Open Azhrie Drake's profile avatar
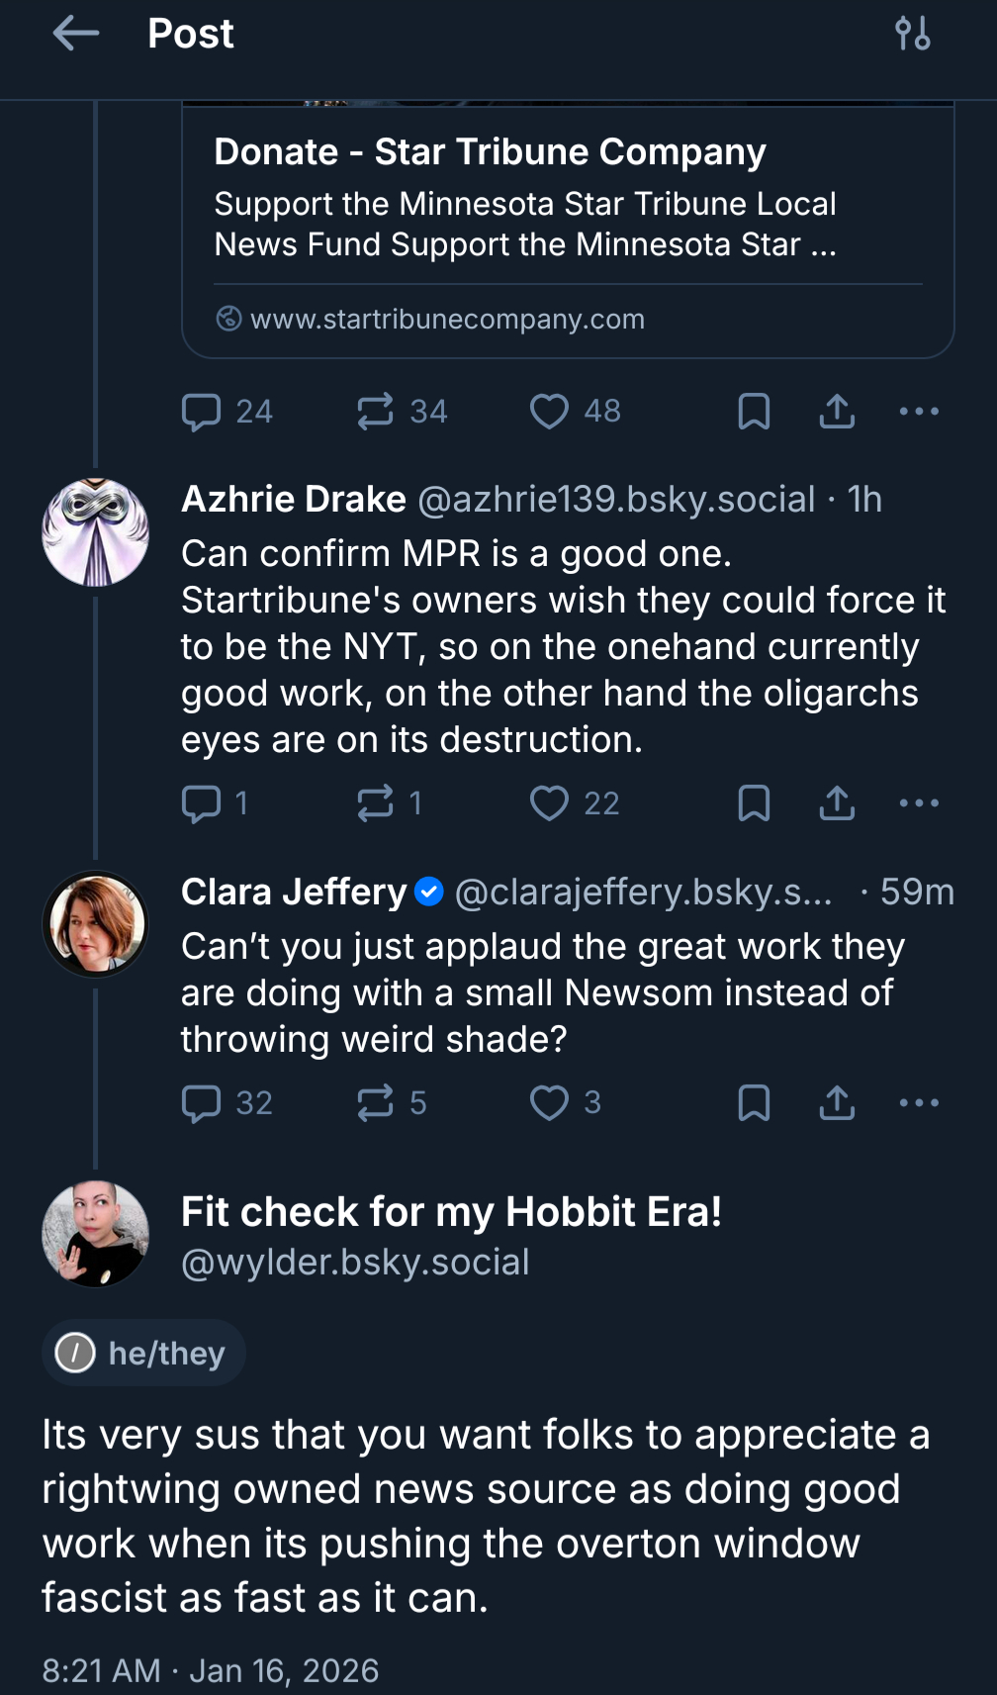The height and width of the screenshot is (1695, 997). pyautogui.click(x=96, y=532)
